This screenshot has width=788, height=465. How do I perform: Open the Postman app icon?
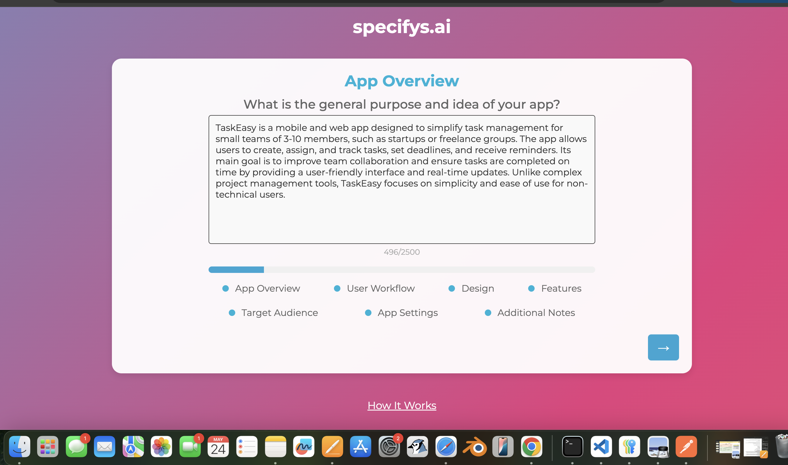coord(686,446)
